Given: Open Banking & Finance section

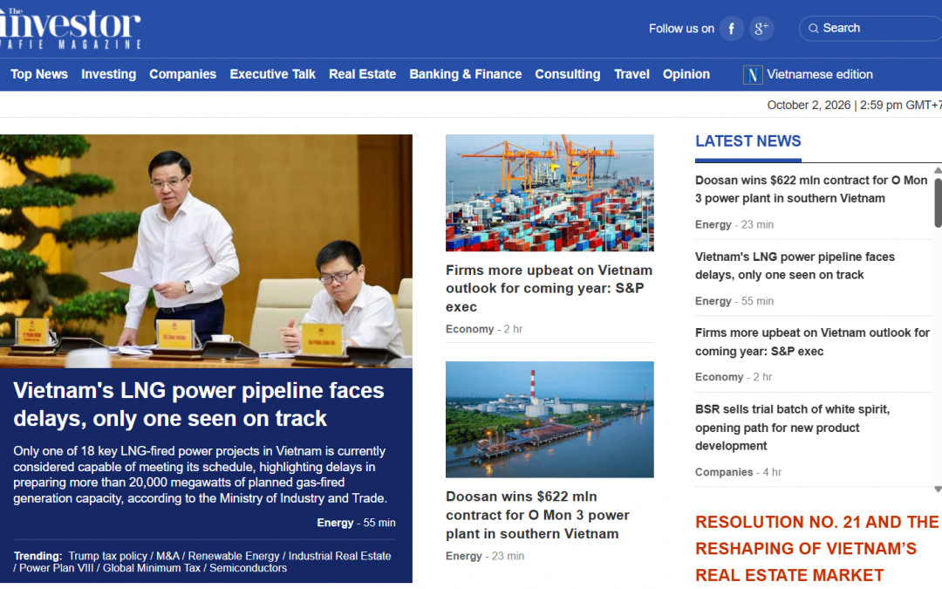Looking at the screenshot, I should (x=466, y=74).
